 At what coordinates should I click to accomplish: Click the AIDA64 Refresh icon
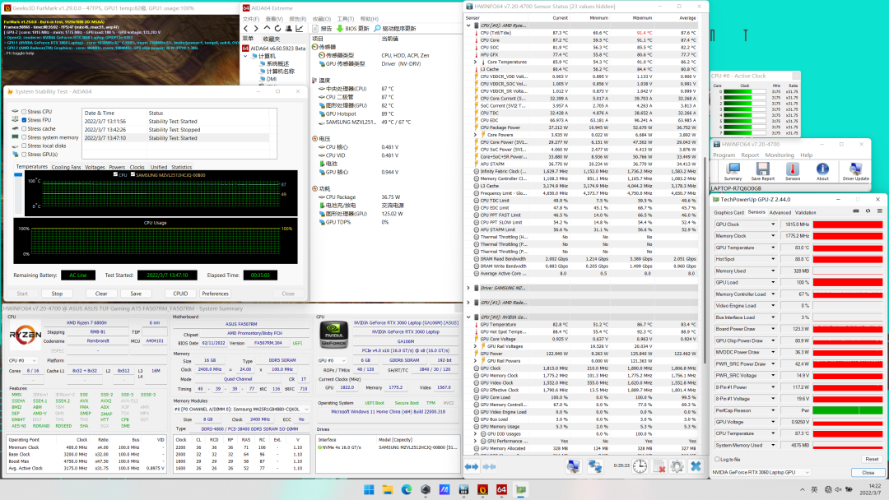pyautogui.click(x=278, y=28)
